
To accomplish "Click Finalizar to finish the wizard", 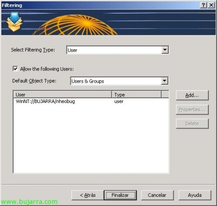I will 120,195.
